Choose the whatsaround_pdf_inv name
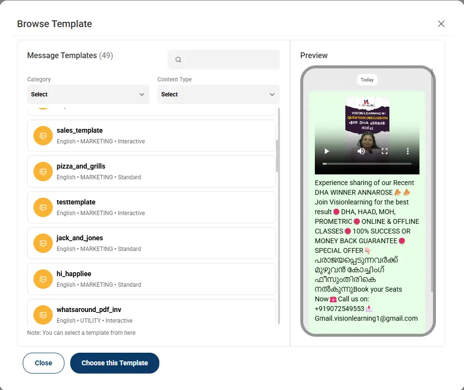The image size is (464, 390). tap(89, 310)
